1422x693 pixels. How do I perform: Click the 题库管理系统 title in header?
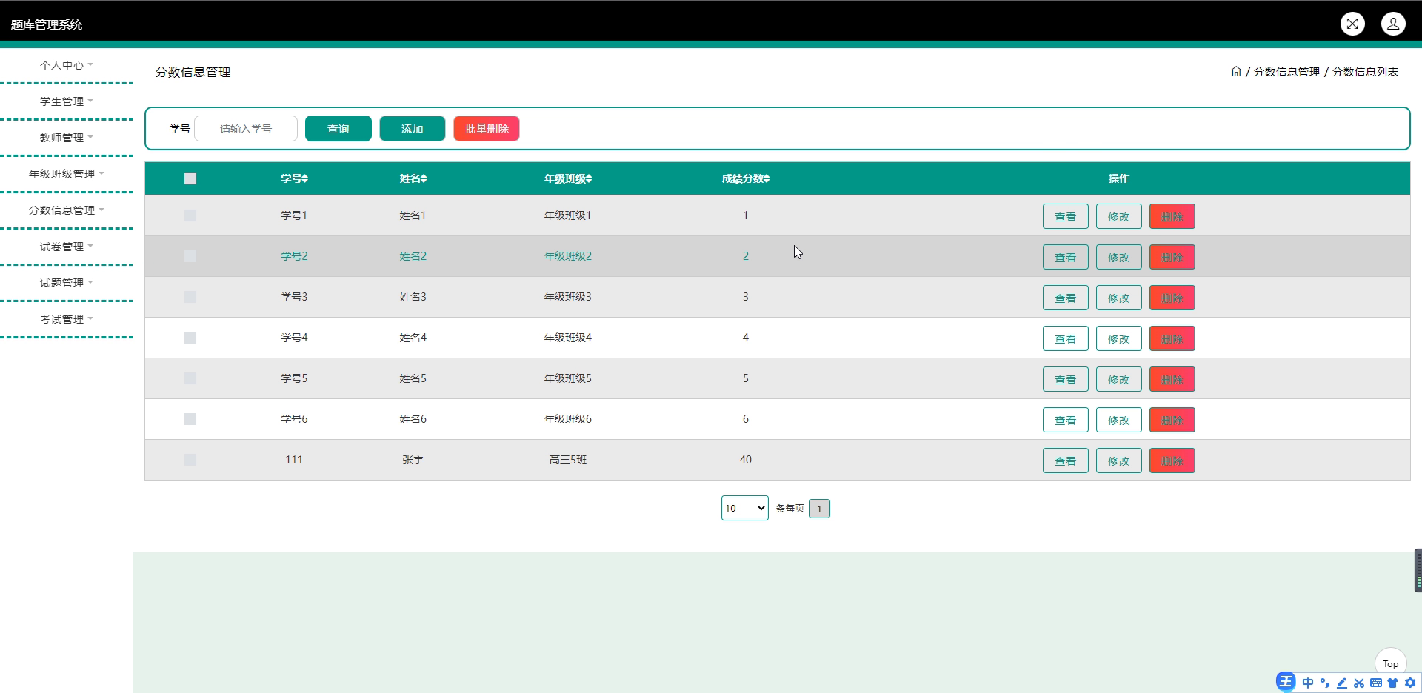[x=47, y=24]
